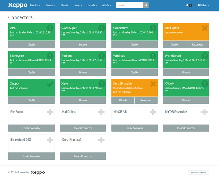The width and height of the screenshot is (219, 177).
Task: Open the Rohan user dropdown
Action: [x=203, y=5]
